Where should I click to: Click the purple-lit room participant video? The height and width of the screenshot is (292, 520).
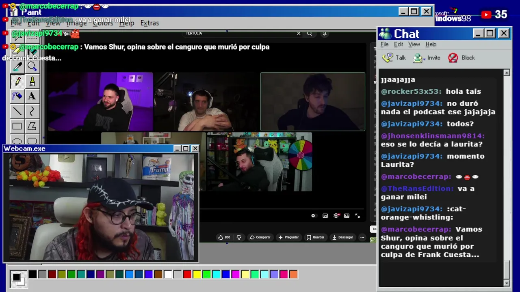click(100, 102)
